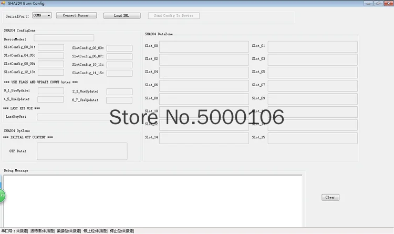Clear the debug message log
Image resolution: width=394 pixels, height=234 pixels.
tap(330, 197)
